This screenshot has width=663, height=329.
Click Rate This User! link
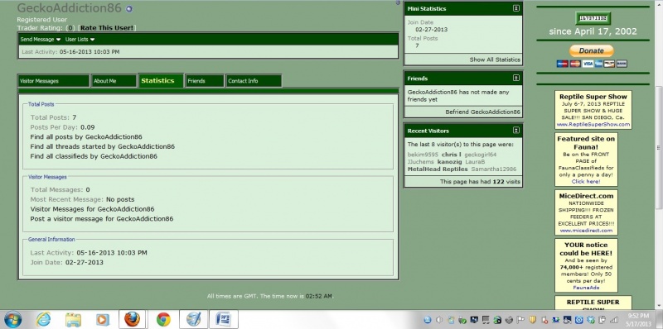click(107, 28)
